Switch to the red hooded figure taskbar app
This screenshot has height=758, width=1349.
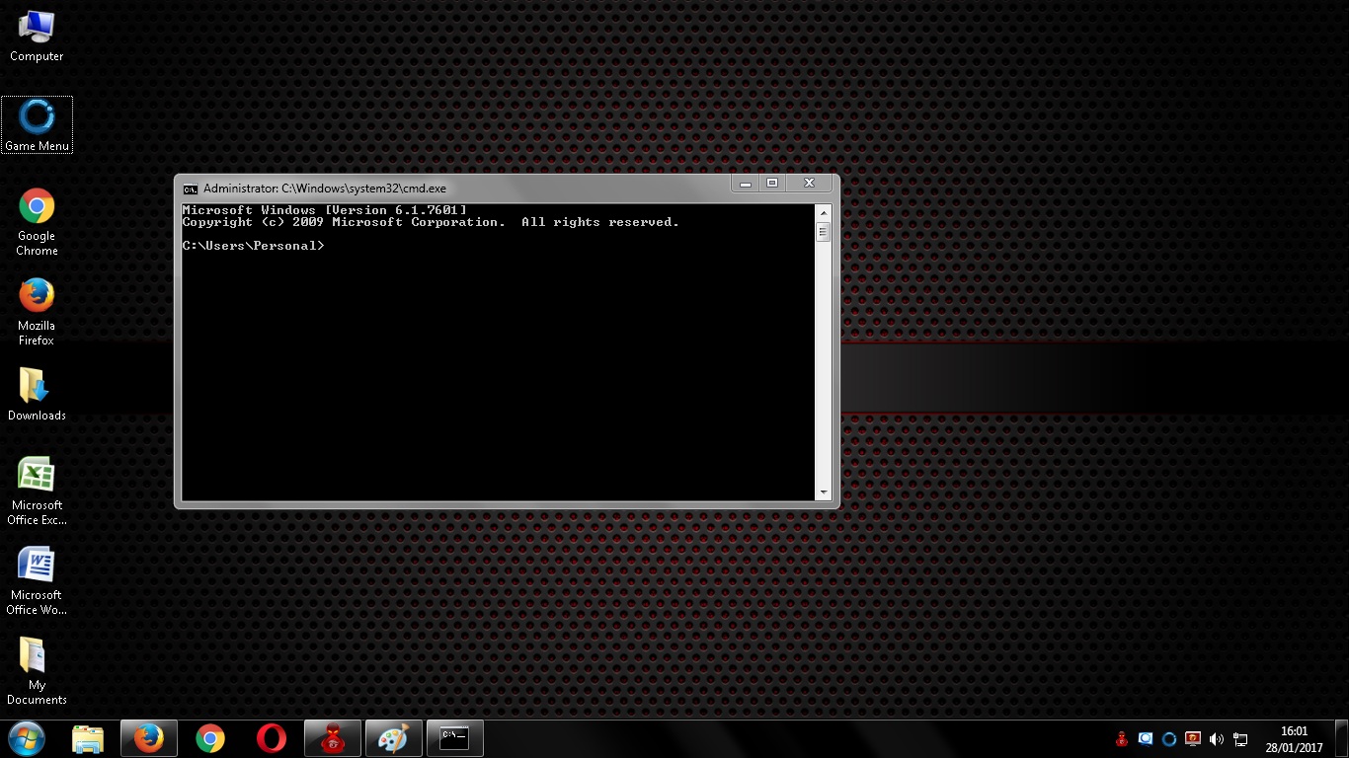coord(333,738)
